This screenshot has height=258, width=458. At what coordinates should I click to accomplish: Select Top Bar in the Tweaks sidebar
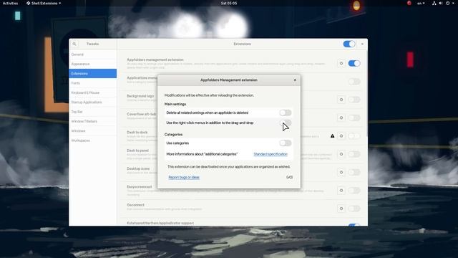coord(93,112)
